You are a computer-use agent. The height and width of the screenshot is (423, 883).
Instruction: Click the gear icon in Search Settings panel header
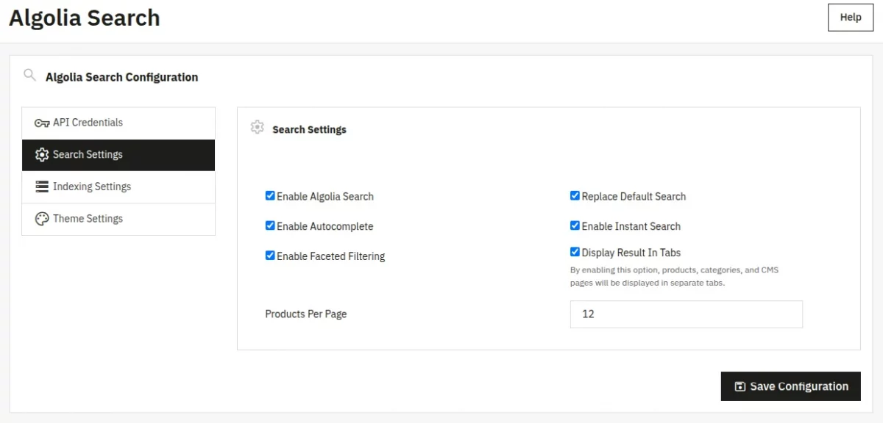(x=257, y=127)
